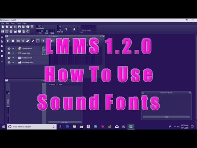197x148 pixels.
Task: Select edit mode selection rectangle tool
Action: tap(38, 41)
